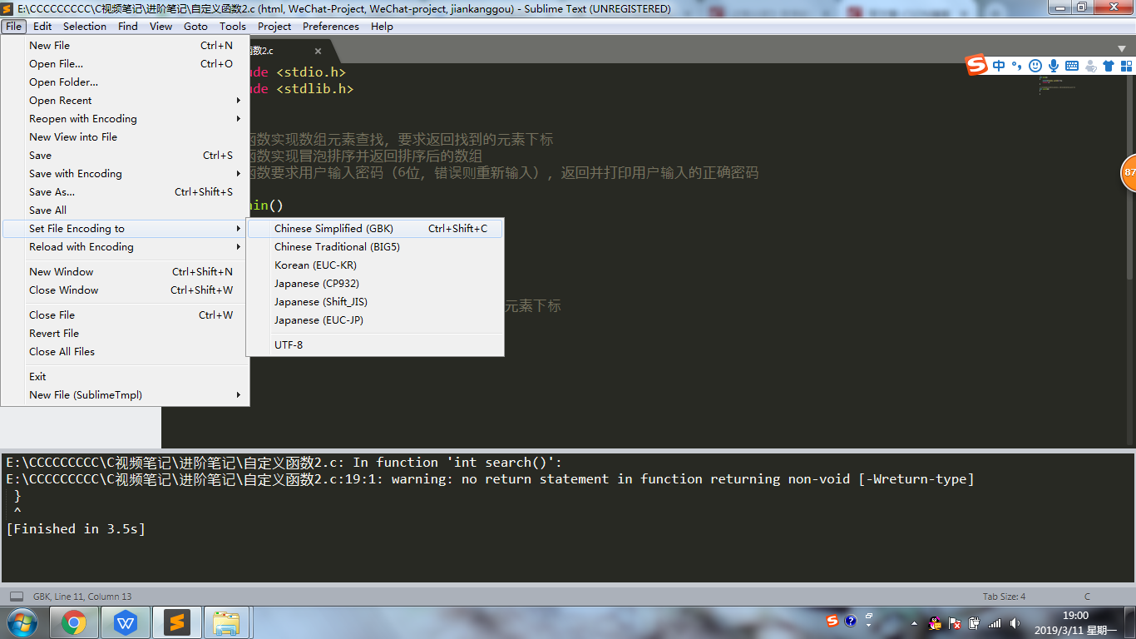Click the Sogou account user icon
This screenshot has height=639, width=1136.
[x=1090, y=66]
